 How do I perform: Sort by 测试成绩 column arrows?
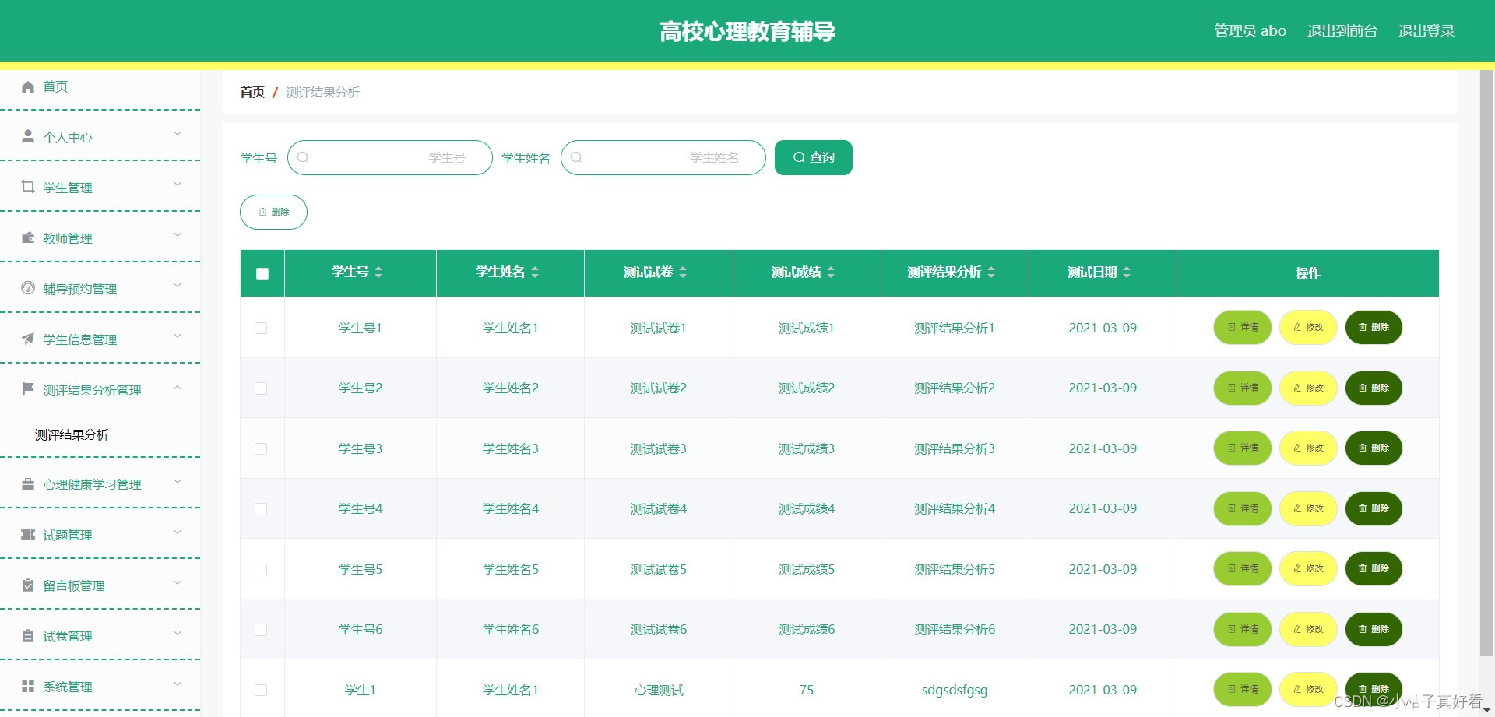point(831,272)
